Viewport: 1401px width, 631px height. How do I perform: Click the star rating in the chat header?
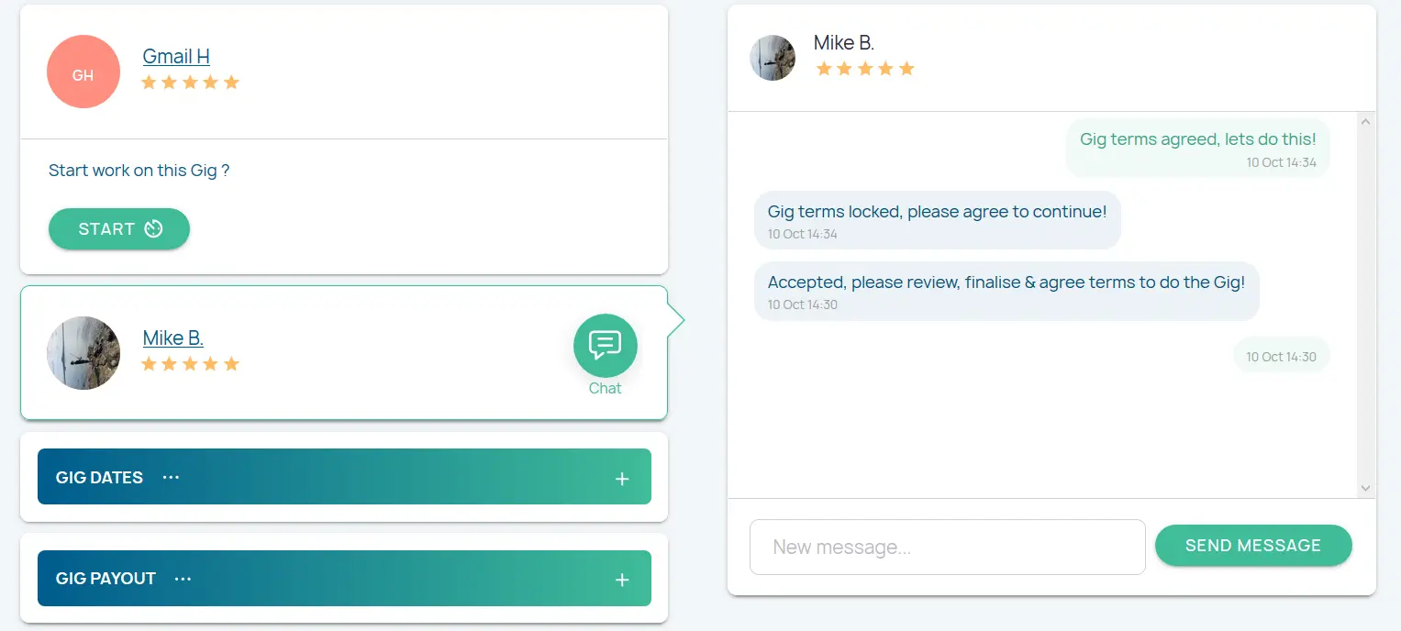(x=864, y=69)
